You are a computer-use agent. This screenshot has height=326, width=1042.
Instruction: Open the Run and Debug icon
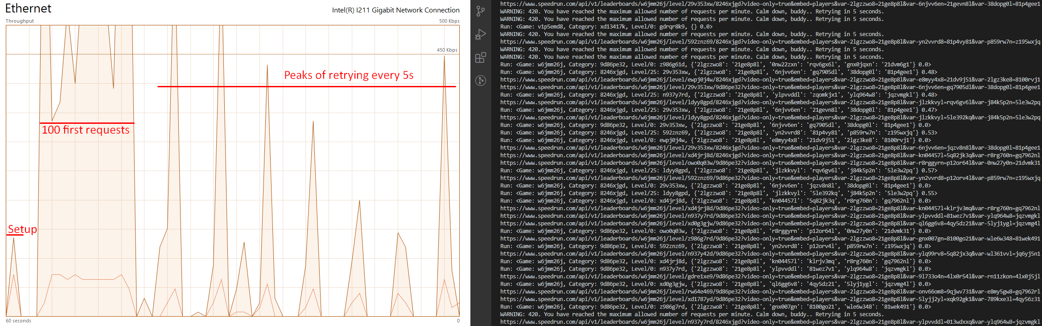pos(480,34)
